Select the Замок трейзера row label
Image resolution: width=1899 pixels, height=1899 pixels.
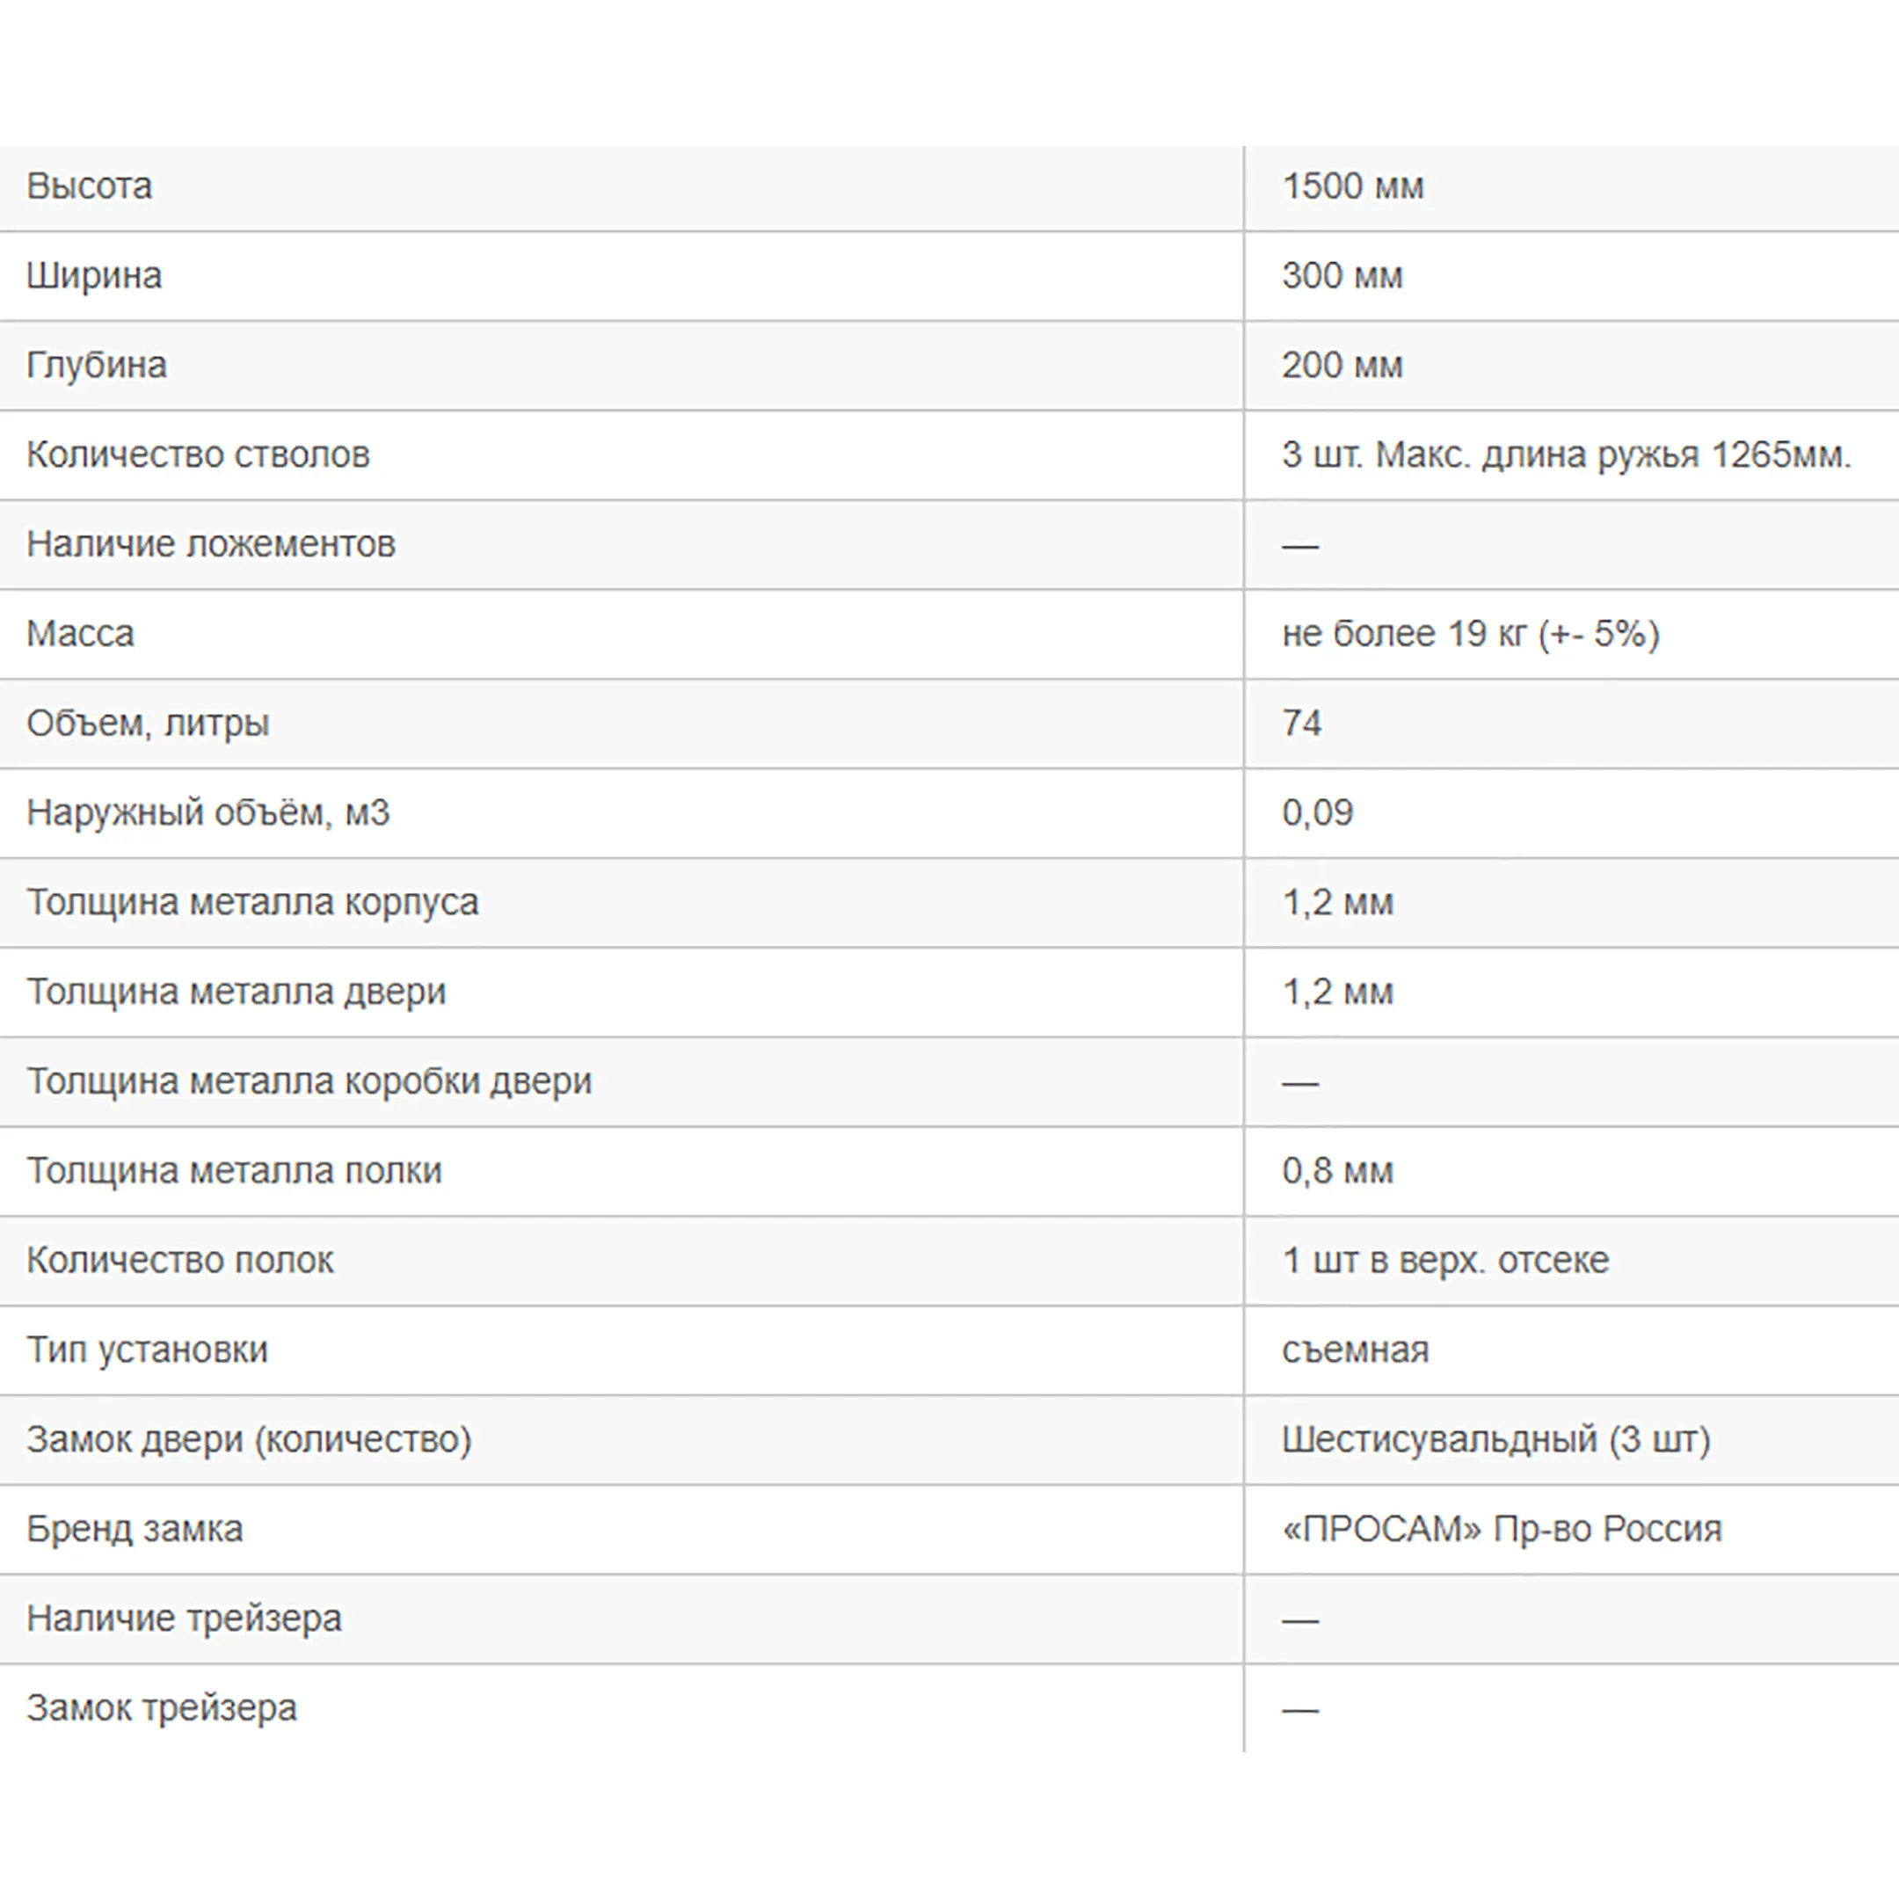coord(161,1707)
